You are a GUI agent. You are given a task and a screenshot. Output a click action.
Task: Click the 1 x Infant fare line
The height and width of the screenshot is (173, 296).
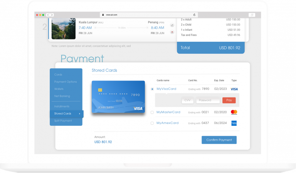pos(210,30)
